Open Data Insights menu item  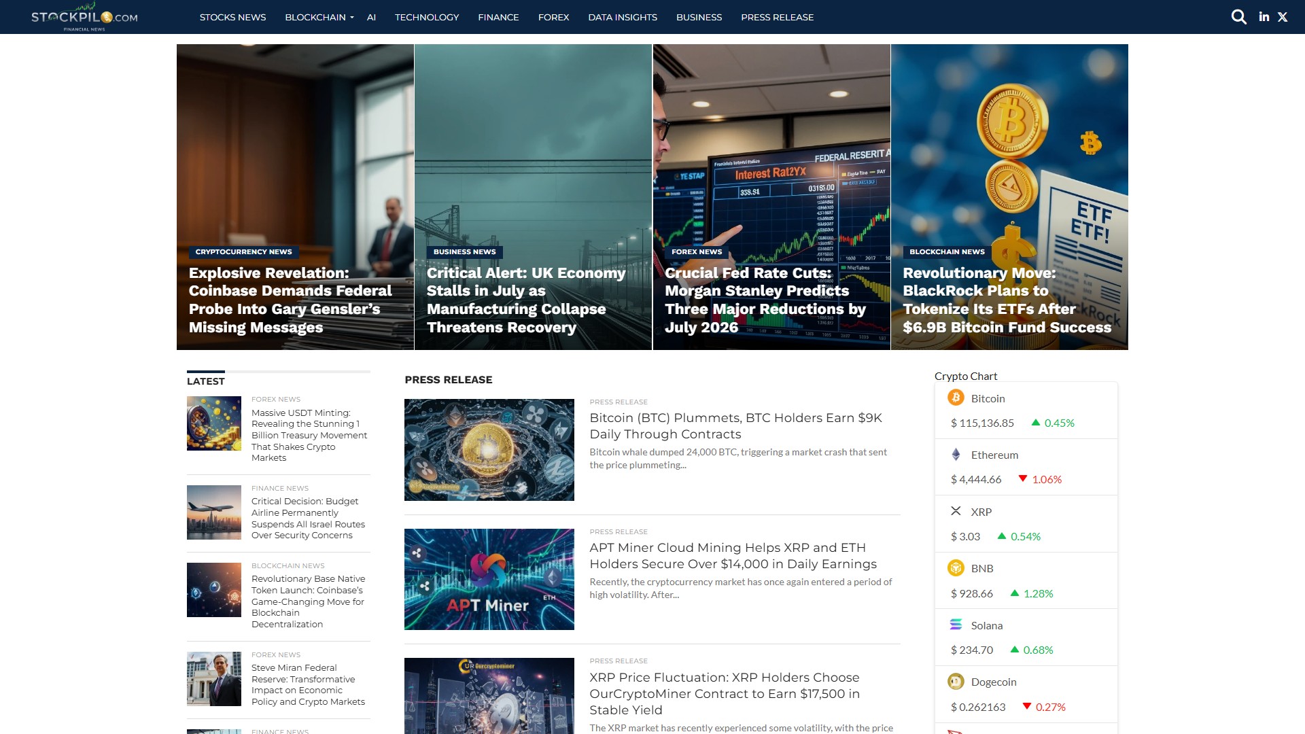623,17
